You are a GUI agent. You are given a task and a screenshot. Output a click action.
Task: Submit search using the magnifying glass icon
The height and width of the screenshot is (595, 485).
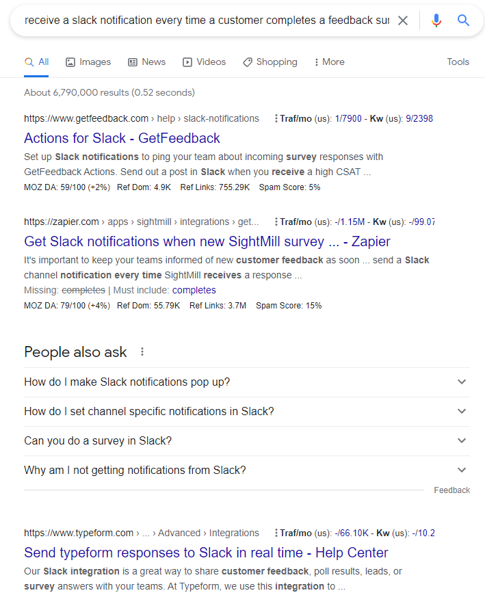[x=464, y=21]
